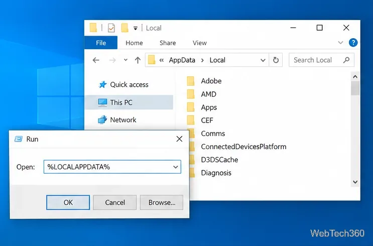Click the scroll down arrow in file list
The height and width of the screenshot is (246, 373).
355,182
